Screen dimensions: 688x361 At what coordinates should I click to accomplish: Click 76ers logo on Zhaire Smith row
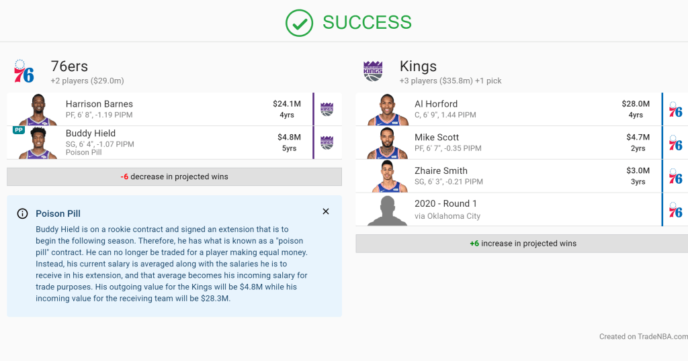(676, 176)
